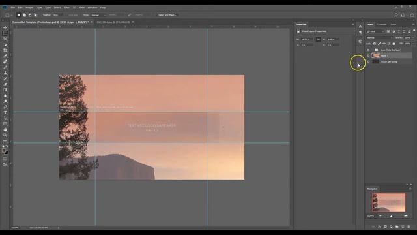Select the Brush tool

[x=5, y=67]
